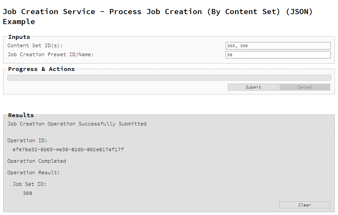Image resolution: width=338 pixels, height=215 pixels.
Task: Click the disabled Cancel button
Action: point(305,87)
